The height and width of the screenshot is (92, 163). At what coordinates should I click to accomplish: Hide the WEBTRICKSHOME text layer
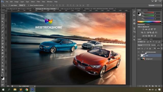click(139, 52)
